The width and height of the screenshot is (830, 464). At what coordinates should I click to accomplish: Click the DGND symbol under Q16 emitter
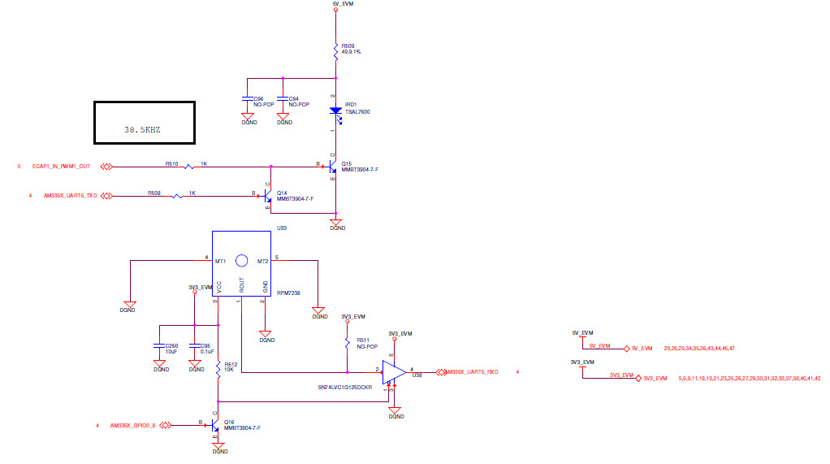tap(218, 446)
